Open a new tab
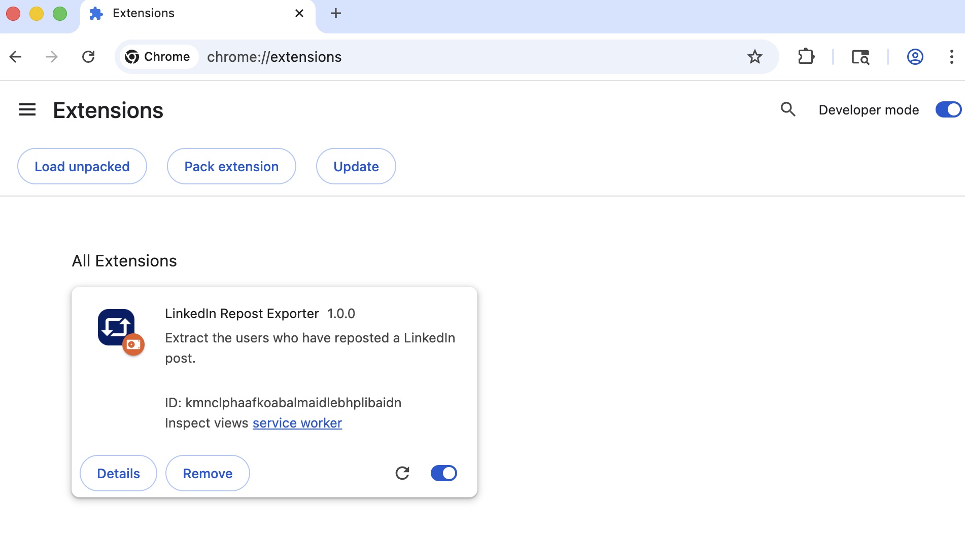Screen dimensions: 965x543 [x=336, y=14]
